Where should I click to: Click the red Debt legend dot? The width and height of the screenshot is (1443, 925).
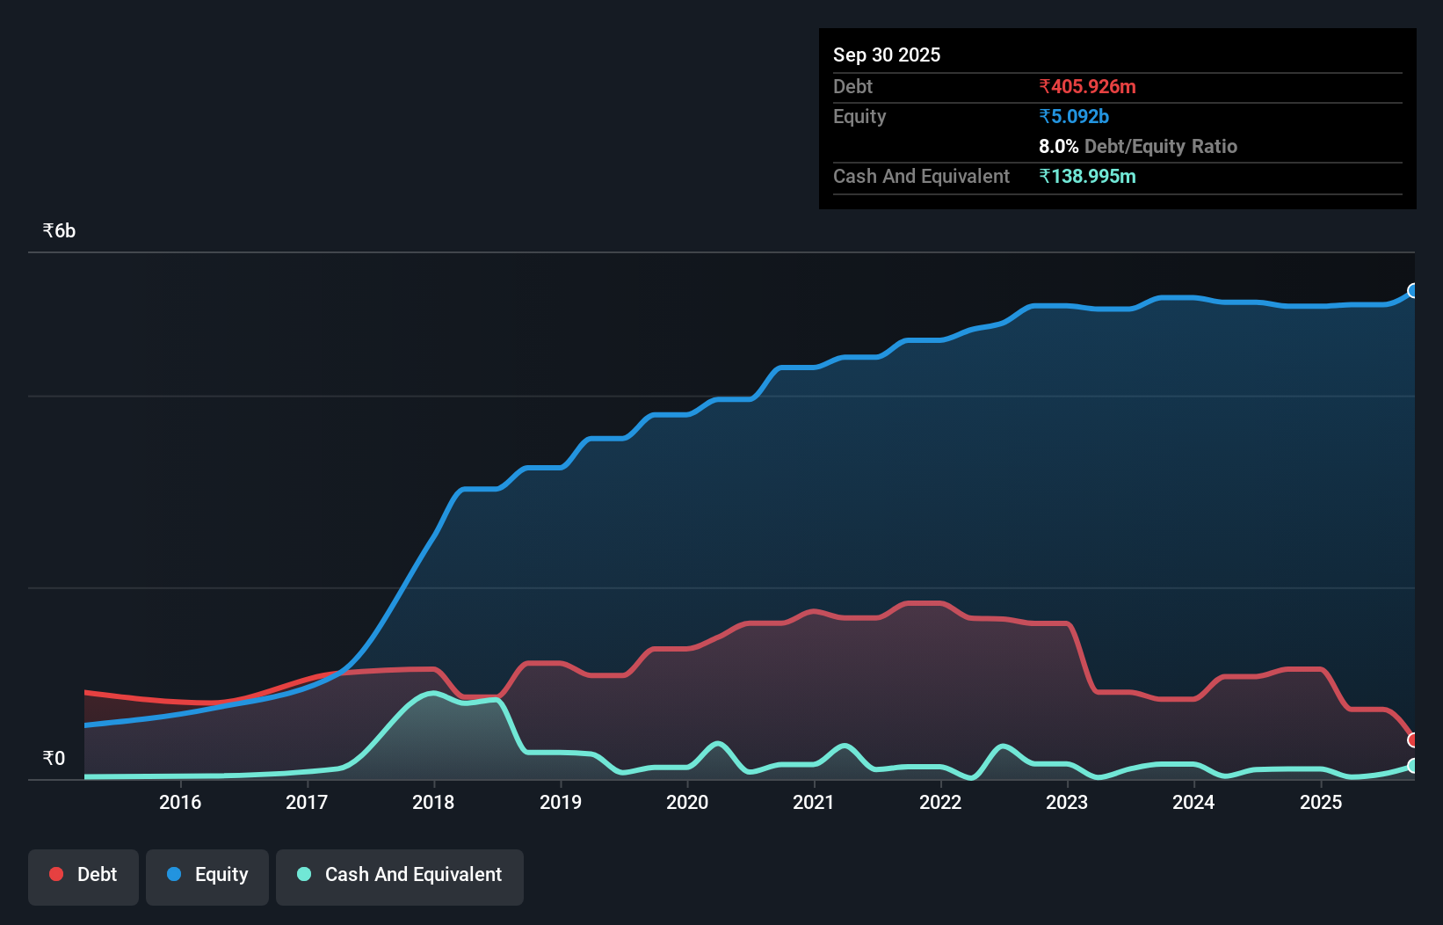point(54,874)
